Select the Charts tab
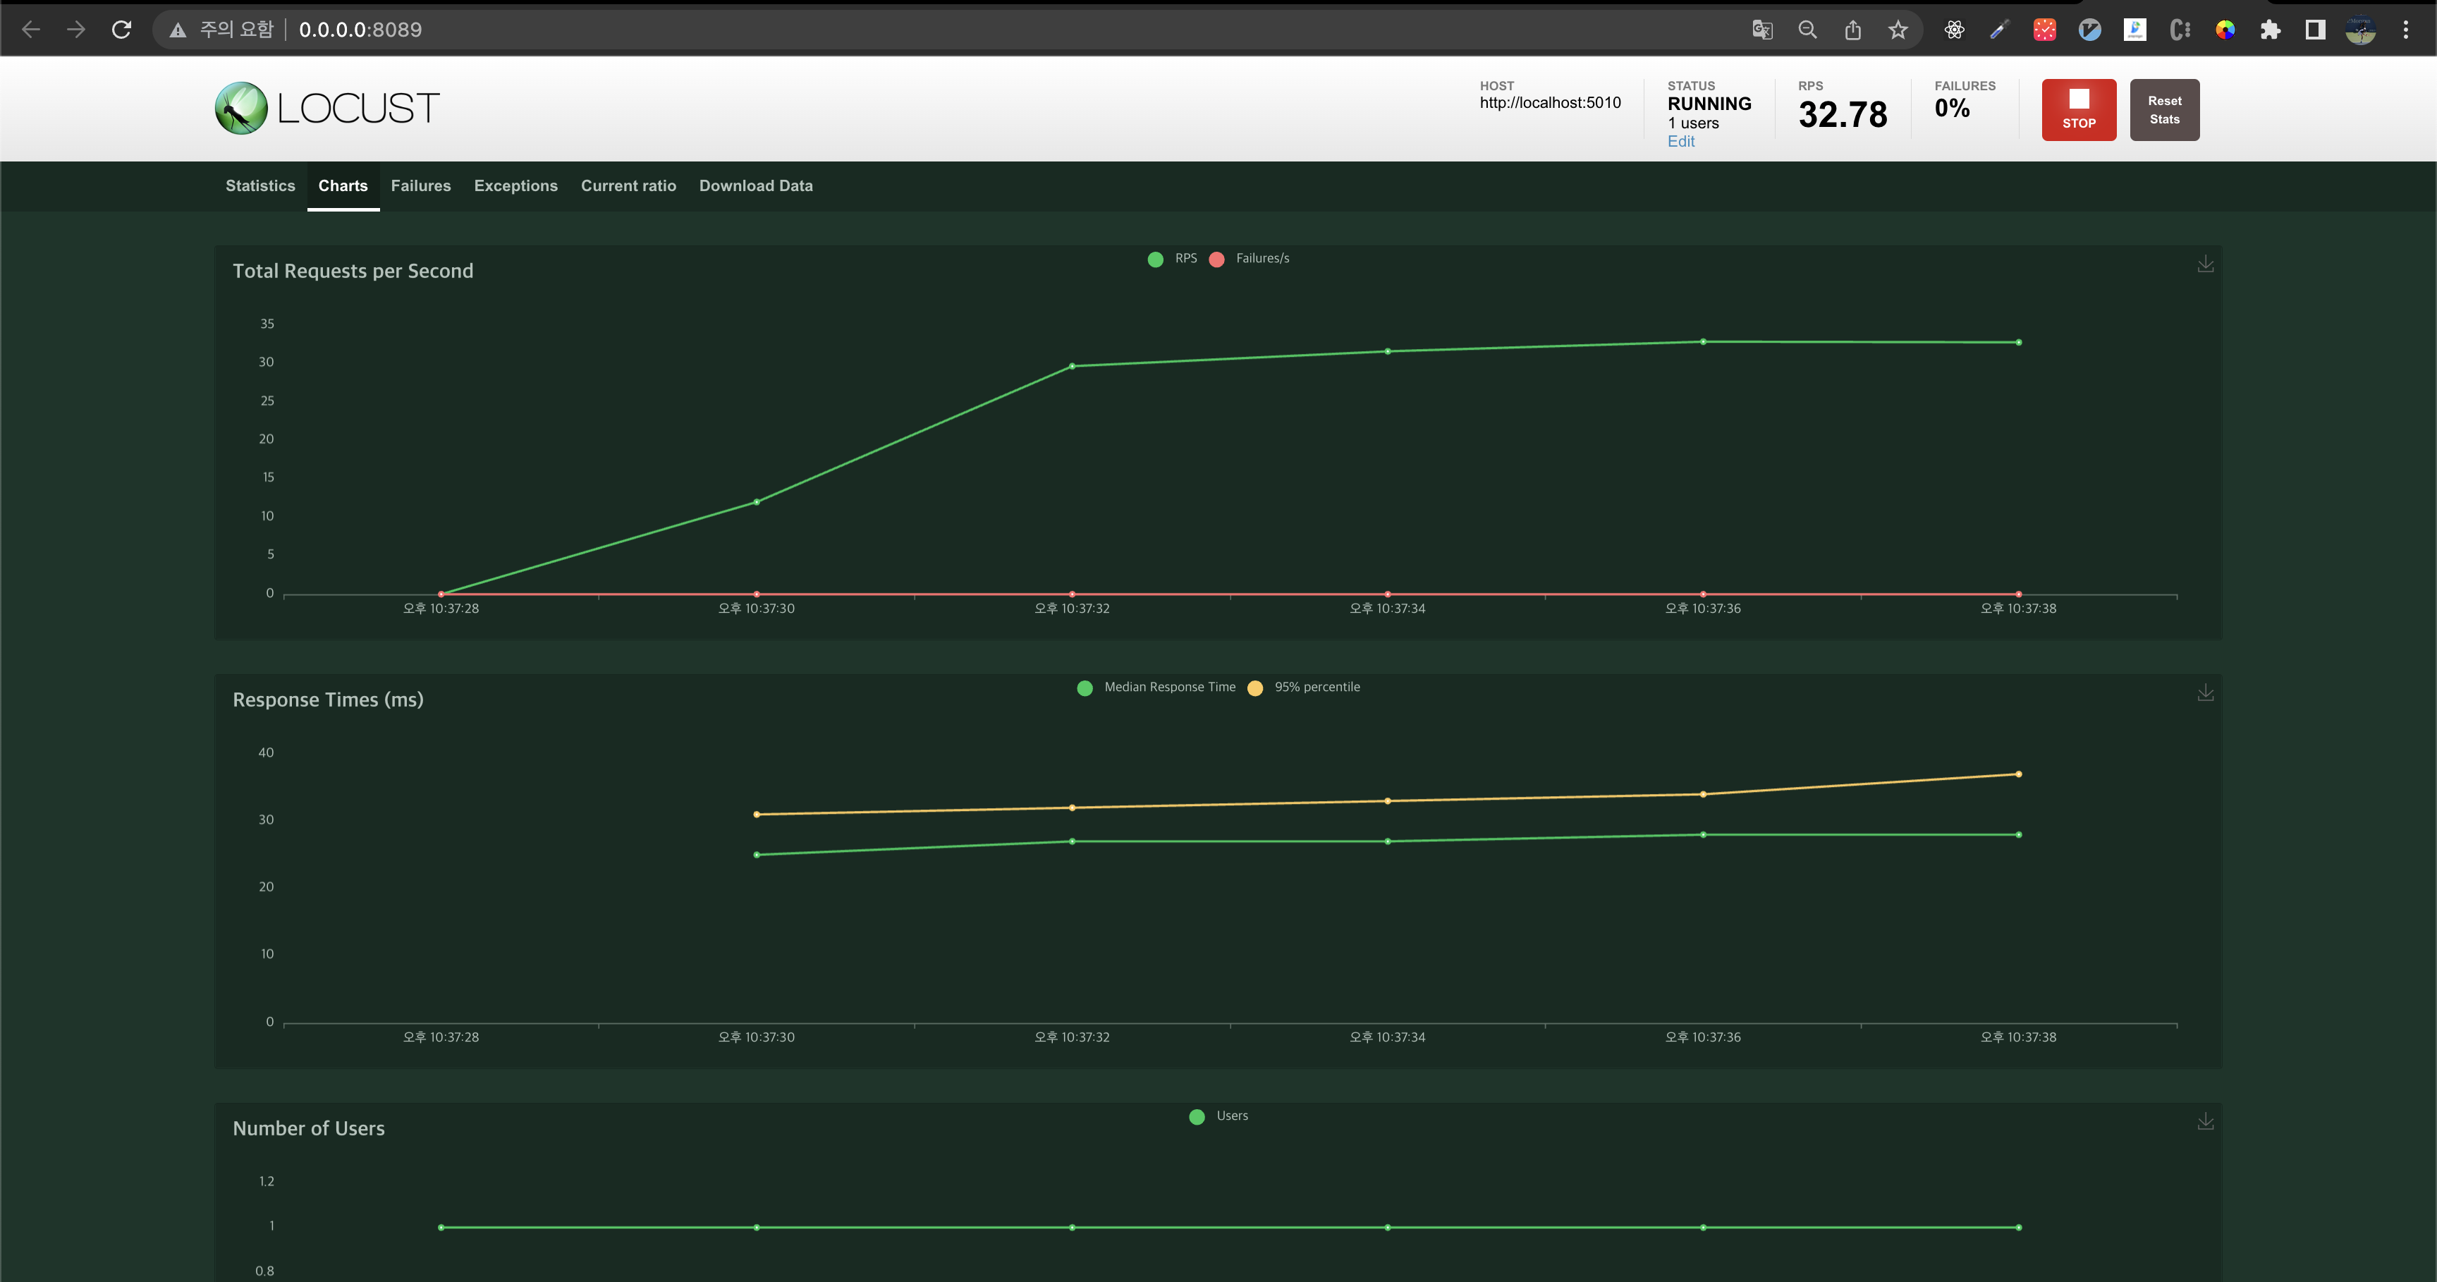 pos(343,185)
